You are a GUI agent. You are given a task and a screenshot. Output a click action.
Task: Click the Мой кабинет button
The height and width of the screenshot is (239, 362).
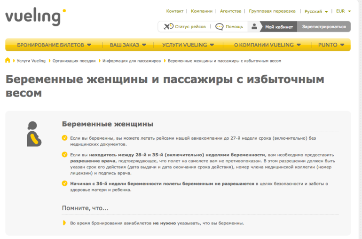(x=279, y=27)
